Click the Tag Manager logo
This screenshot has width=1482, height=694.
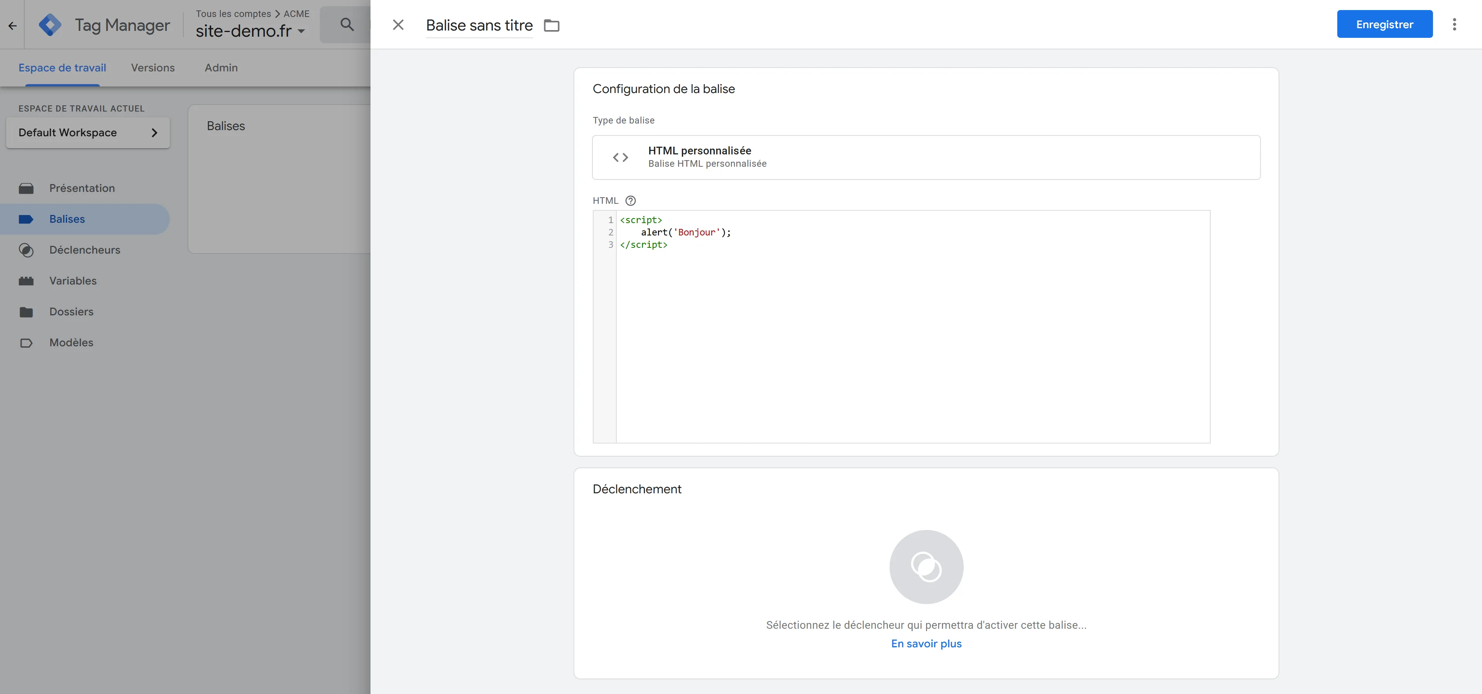coord(51,25)
